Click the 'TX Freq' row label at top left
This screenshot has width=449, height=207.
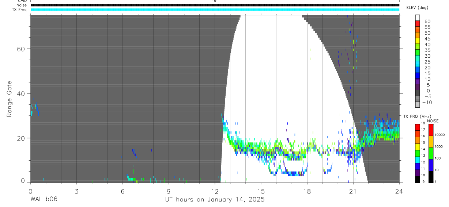click(x=20, y=9)
